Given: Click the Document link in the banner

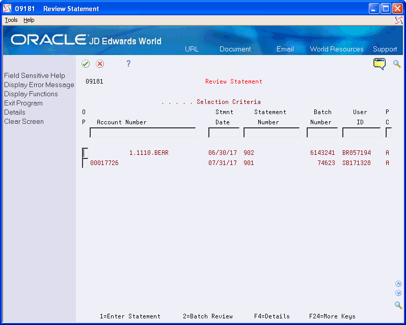Looking at the screenshot, I should [235, 49].
